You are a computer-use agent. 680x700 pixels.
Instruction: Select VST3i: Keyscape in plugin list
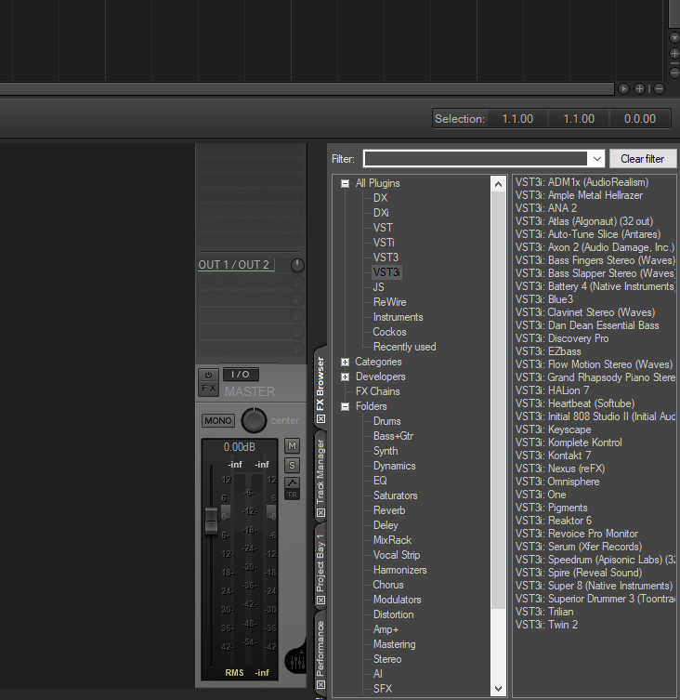point(554,429)
